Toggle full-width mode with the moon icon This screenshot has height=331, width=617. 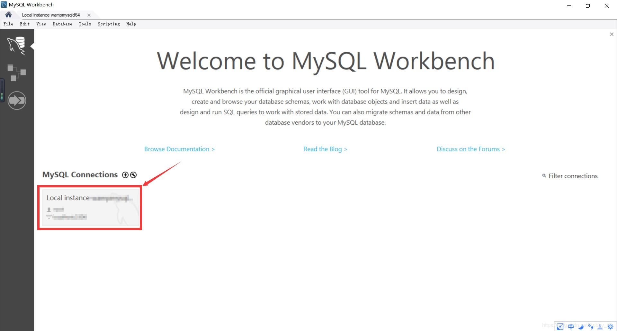(x=581, y=327)
